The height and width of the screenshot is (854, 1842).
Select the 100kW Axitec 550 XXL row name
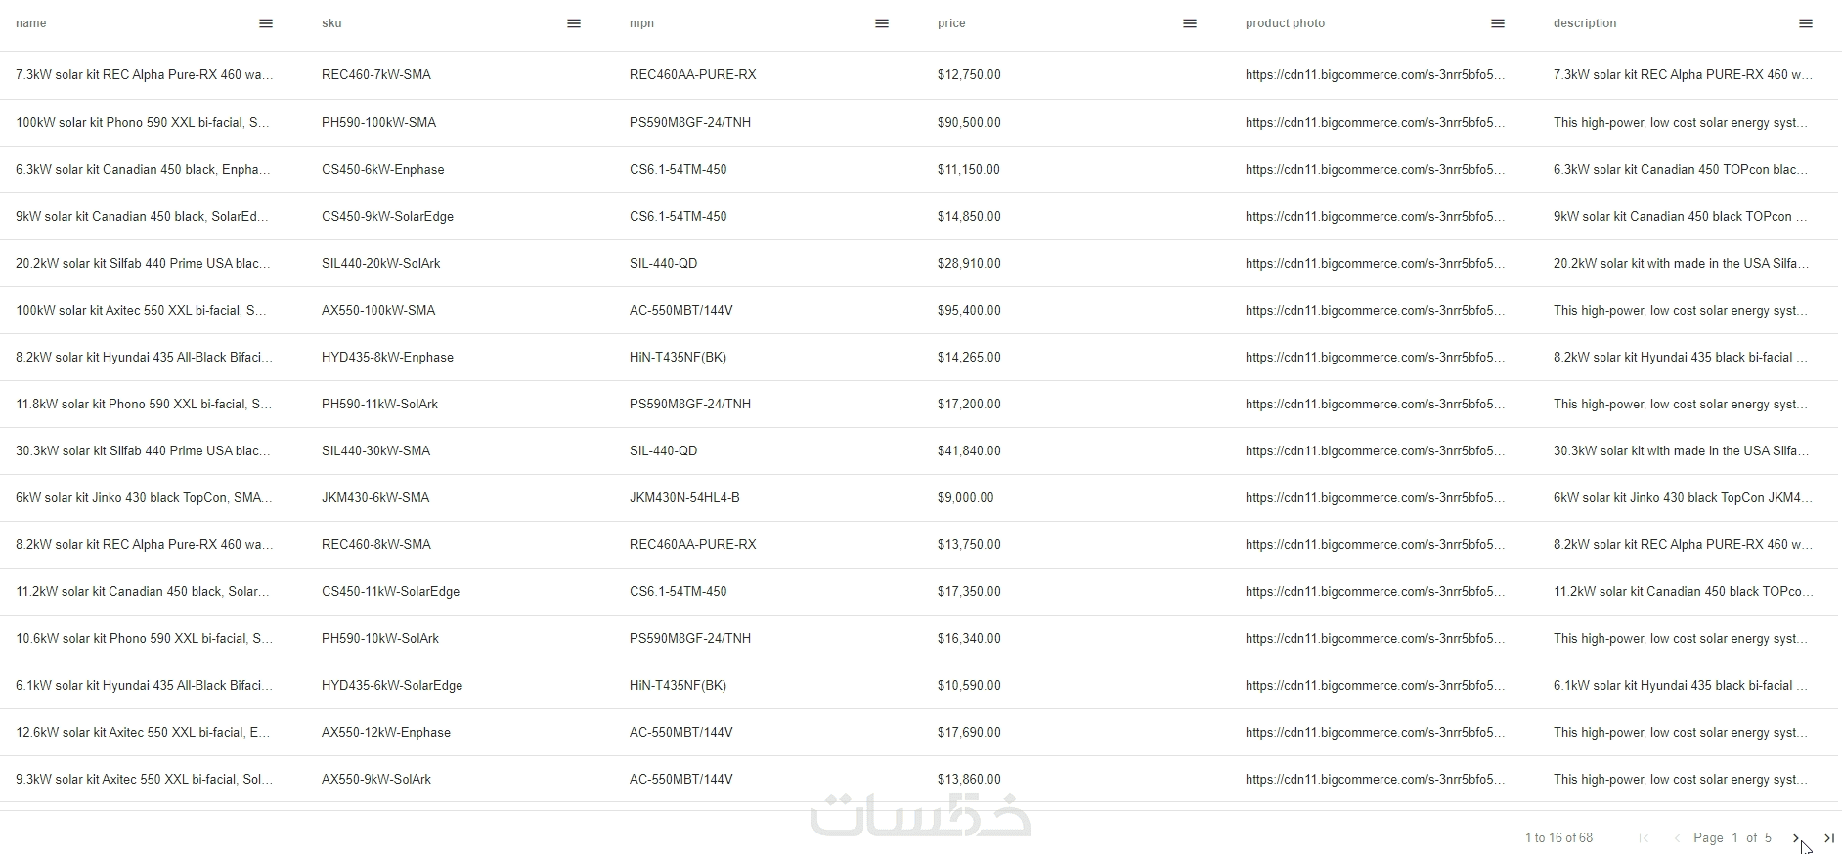pyautogui.click(x=141, y=310)
